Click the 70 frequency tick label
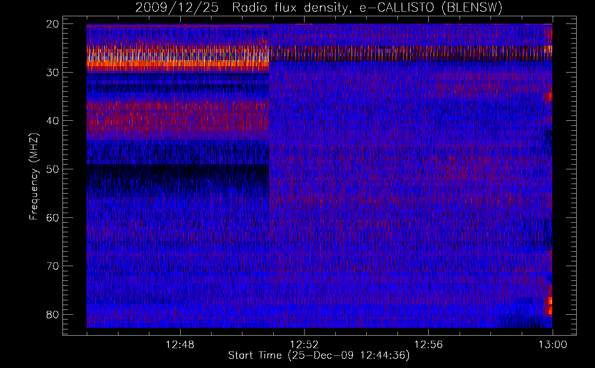 pos(53,266)
